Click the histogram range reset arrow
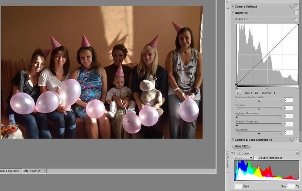 pyautogui.click(x=297, y=186)
